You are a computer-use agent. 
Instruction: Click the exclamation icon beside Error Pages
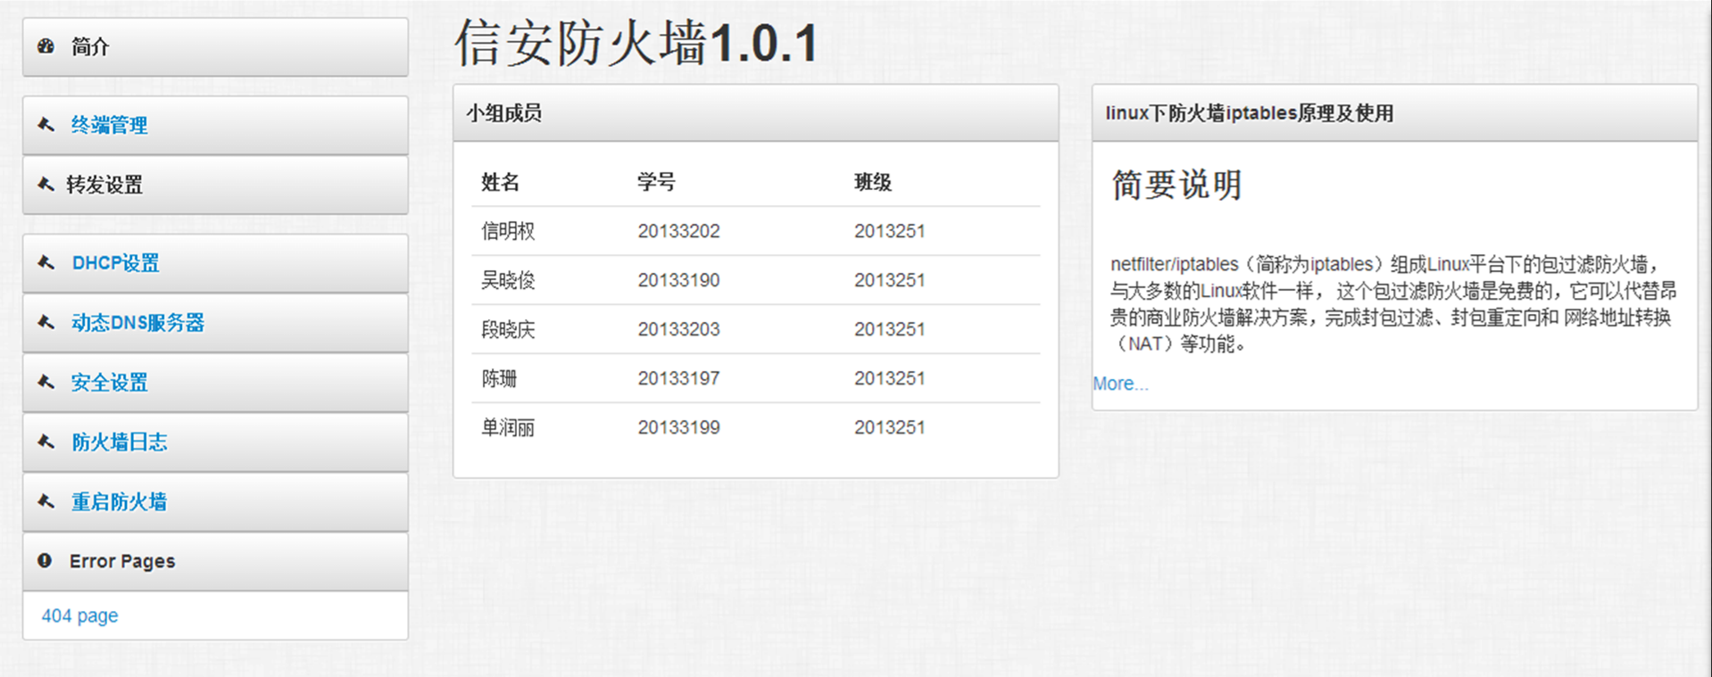[45, 561]
